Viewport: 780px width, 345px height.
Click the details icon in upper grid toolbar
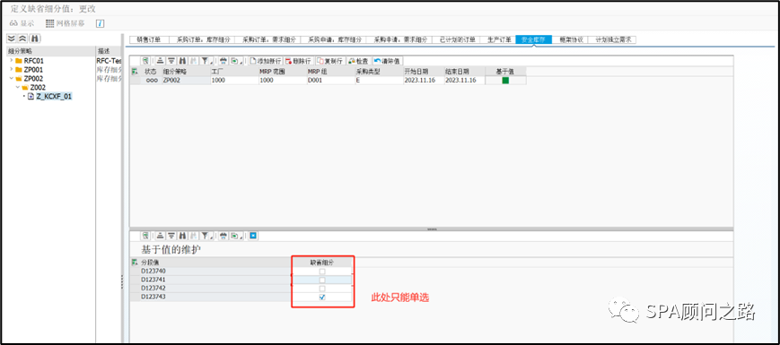(145, 61)
